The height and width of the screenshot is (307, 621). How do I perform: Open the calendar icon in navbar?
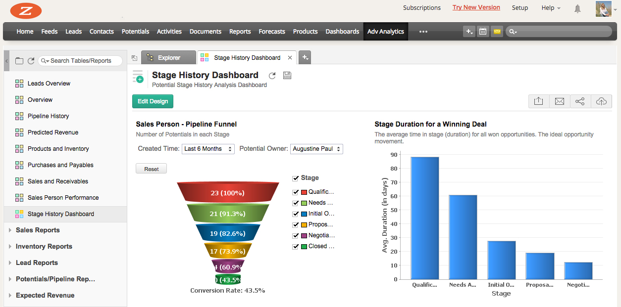point(483,32)
